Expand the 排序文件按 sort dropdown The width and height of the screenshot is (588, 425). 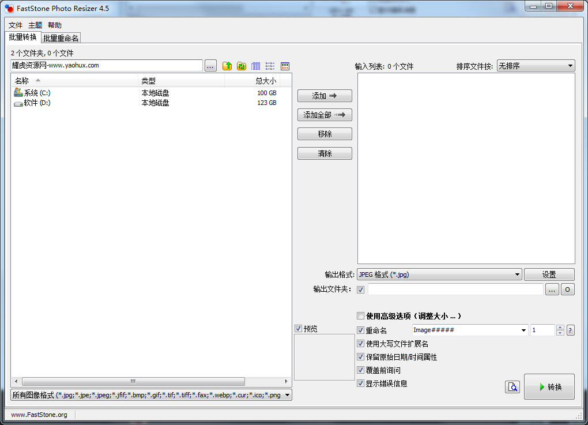[x=536, y=66]
